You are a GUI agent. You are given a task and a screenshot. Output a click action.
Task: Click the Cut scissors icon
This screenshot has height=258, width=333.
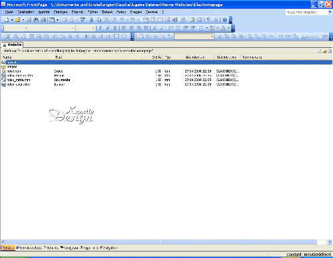tap(91, 20)
